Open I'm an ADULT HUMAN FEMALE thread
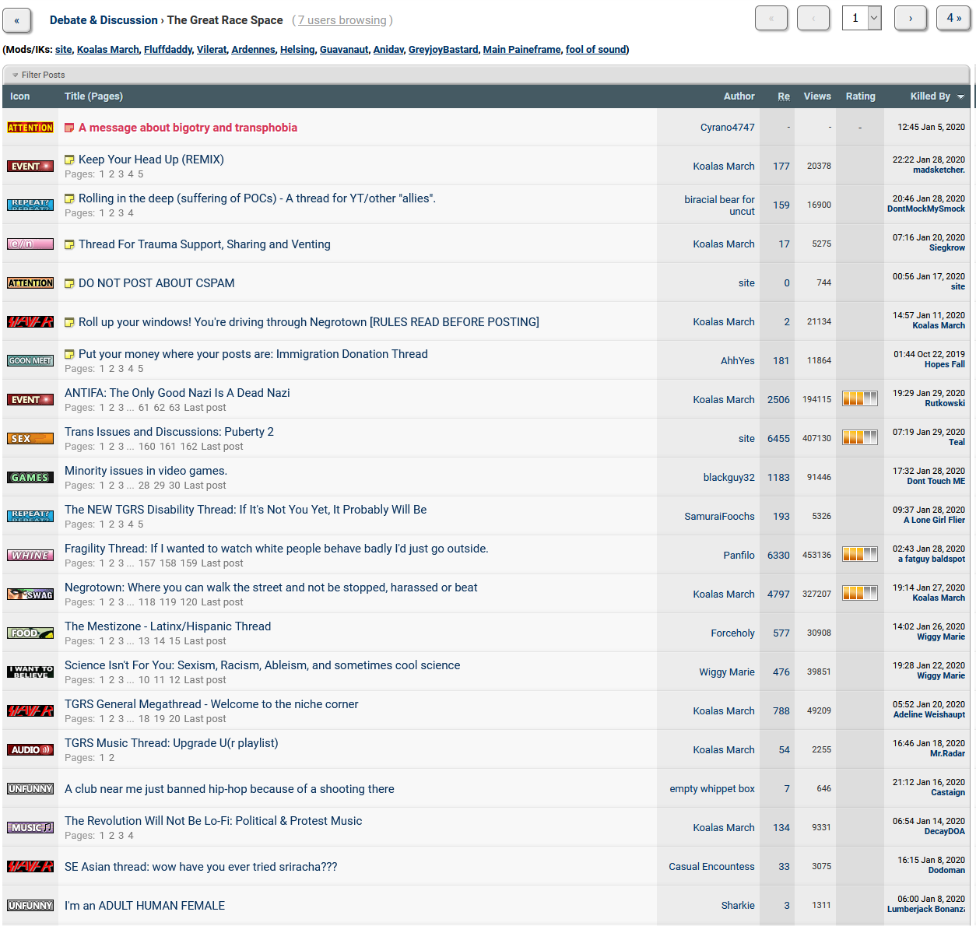Viewport: 976px width, 926px height. (x=145, y=906)
